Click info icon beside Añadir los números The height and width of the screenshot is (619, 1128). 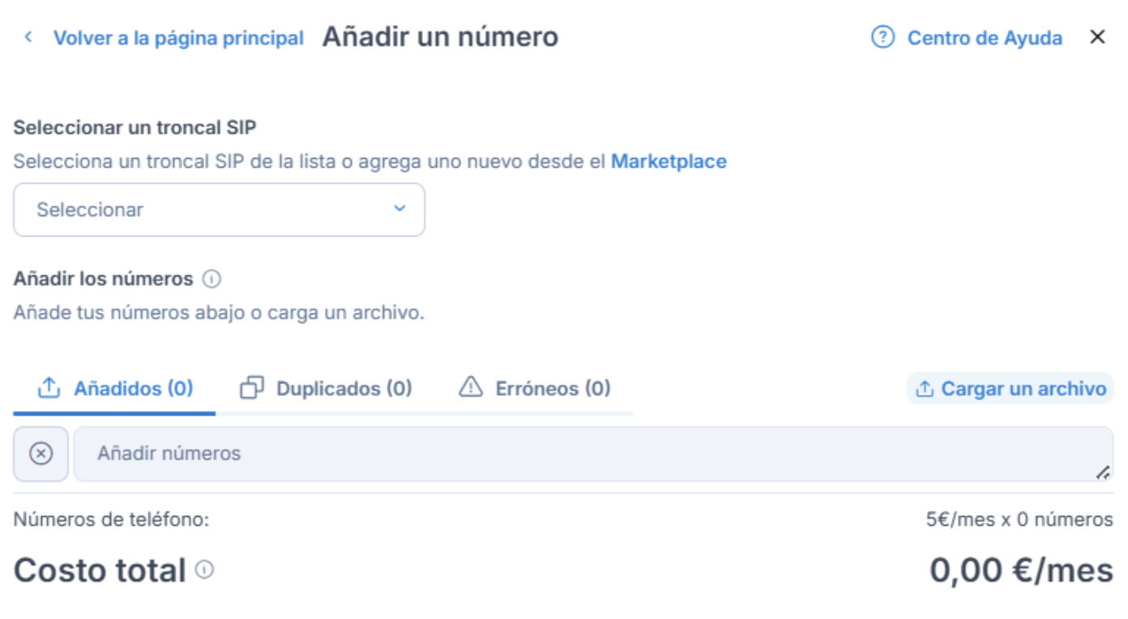point(211,280)
